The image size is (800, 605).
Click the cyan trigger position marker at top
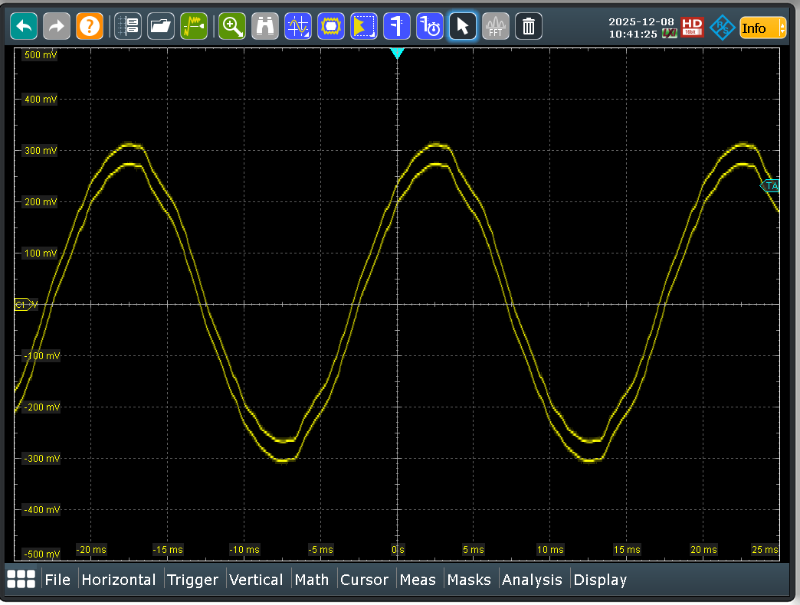tap(397, 54)
